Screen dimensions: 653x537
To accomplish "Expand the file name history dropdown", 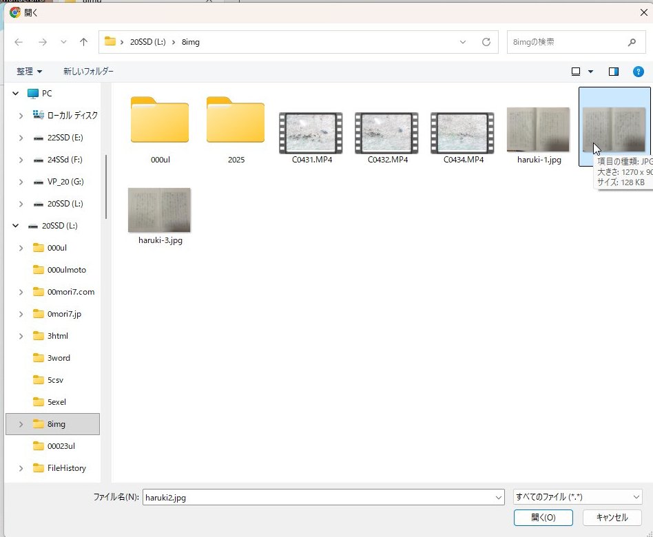I will (x=499, y=497).
